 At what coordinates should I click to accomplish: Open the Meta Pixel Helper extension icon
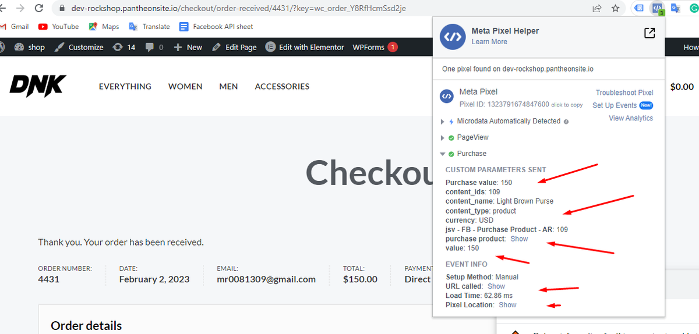point(658,8)
